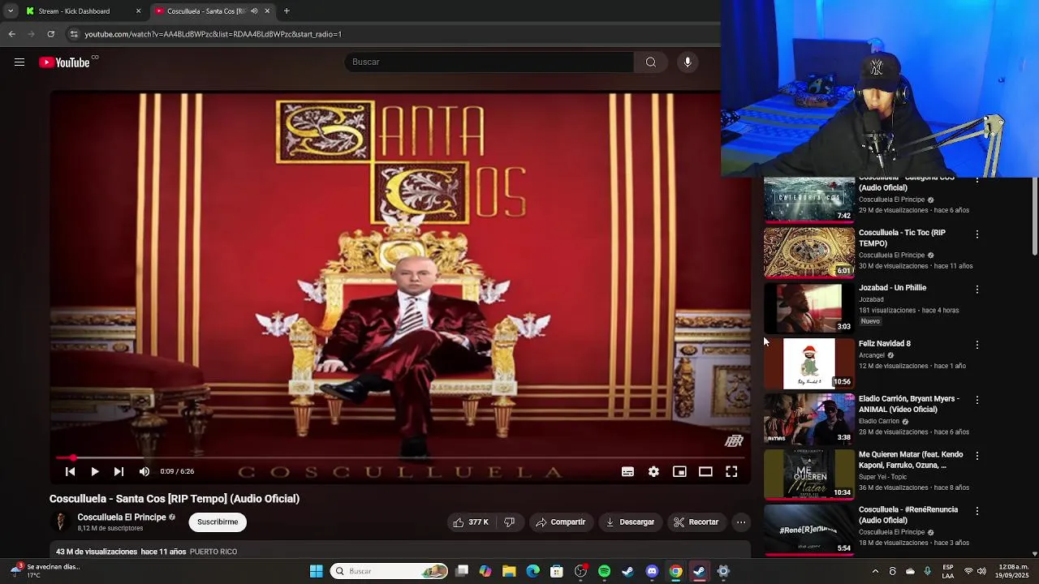1039x584 pixels.
Task: Mute the video volume speaker icon
Action: click(x=144, y=471)
